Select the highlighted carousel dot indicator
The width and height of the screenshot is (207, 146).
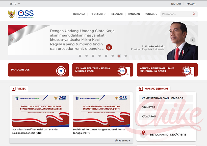(119, 56)
